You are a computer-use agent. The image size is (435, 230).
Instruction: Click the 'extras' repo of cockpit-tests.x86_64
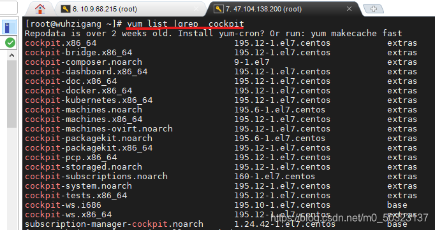(x=402, y=196)
